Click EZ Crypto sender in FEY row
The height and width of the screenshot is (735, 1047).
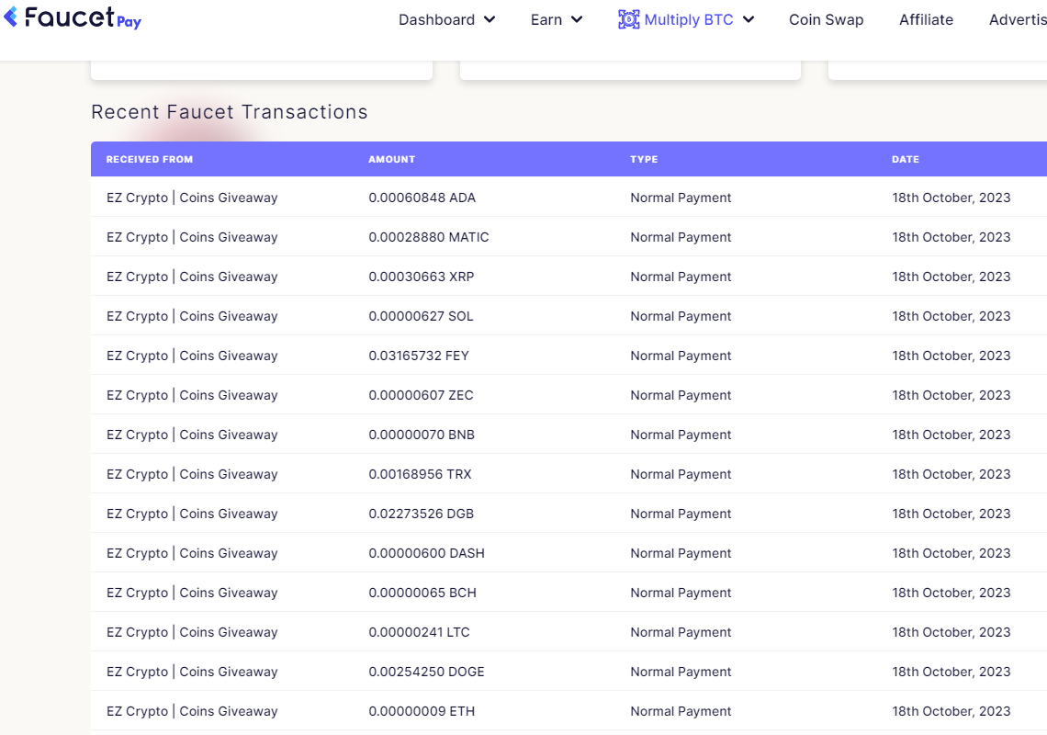coord(192,356)
